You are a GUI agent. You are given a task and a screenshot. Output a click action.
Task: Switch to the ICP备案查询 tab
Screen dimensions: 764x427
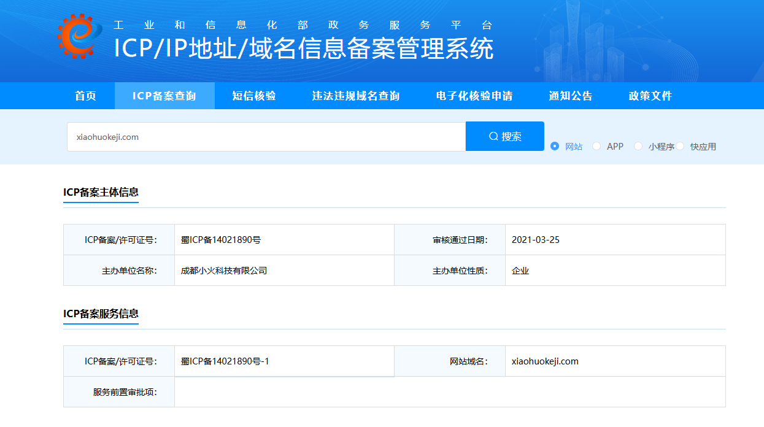click(x=164, y=95)
